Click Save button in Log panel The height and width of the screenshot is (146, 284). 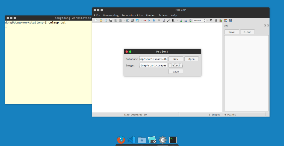click(232, 32)
